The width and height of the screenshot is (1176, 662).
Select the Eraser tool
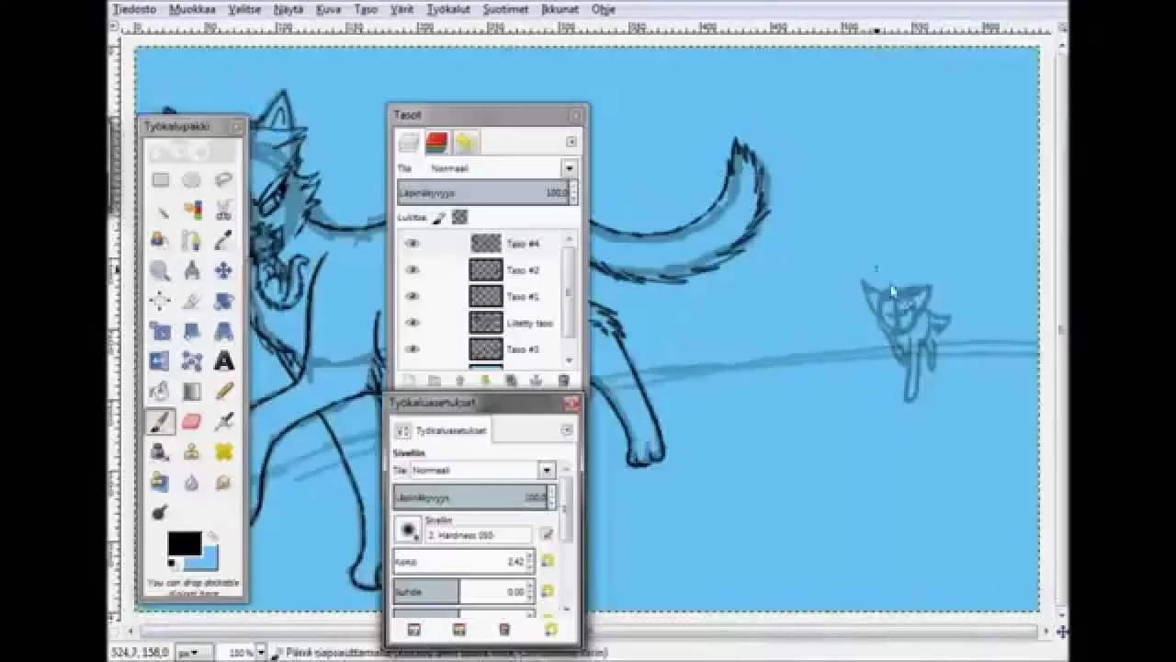pos(191,422)
